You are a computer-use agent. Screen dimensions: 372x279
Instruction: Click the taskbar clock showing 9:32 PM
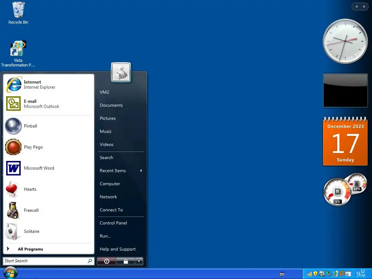(x=361, y=274)
